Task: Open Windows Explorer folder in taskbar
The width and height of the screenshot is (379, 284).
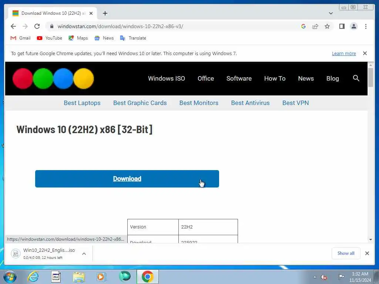Action: coord(79,277)
